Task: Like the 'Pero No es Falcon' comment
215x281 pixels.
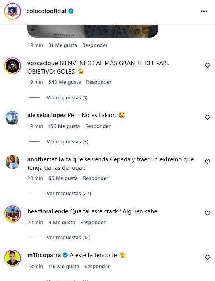Action: coord(207,117)
